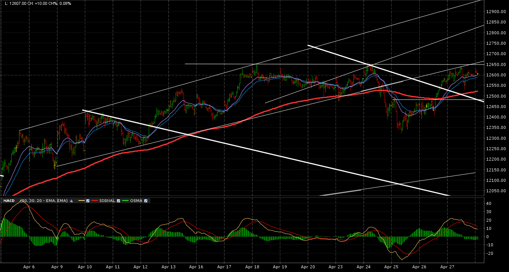Viewport: 509px width, 272px height.
Task: Click the Apr 25 date label
Action: 391,267
